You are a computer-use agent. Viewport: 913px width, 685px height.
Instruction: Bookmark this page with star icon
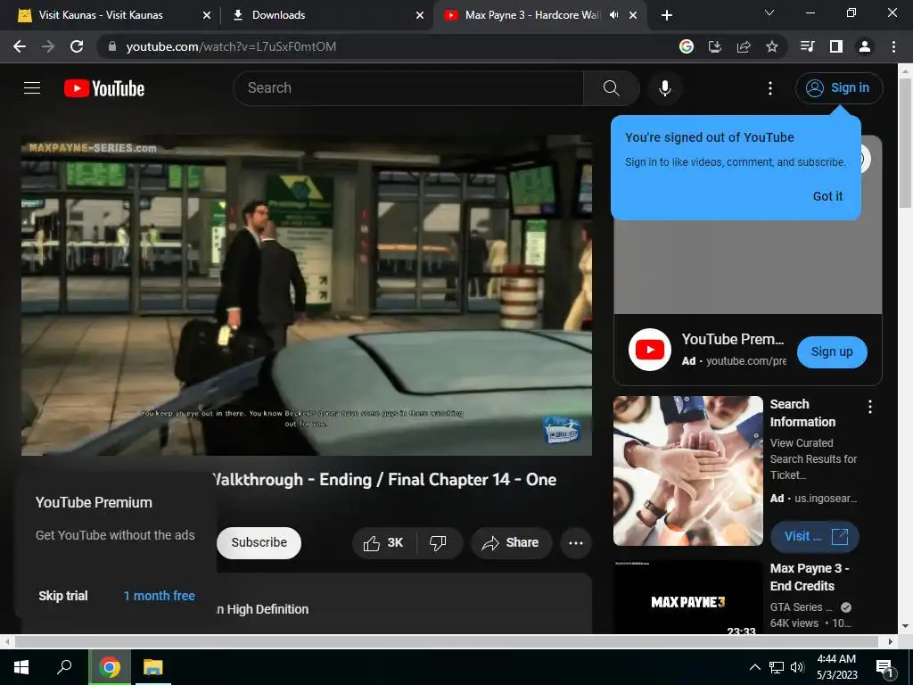(x=772, y=46)
